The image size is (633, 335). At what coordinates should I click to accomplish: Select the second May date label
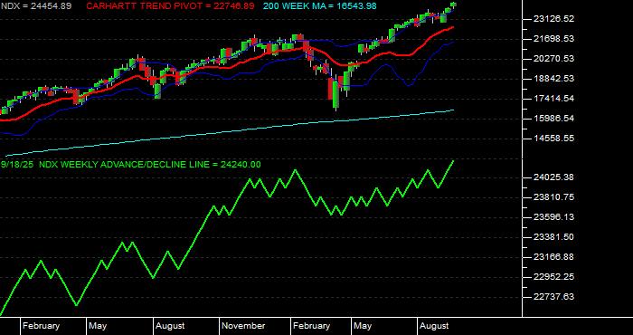point(363,326)
